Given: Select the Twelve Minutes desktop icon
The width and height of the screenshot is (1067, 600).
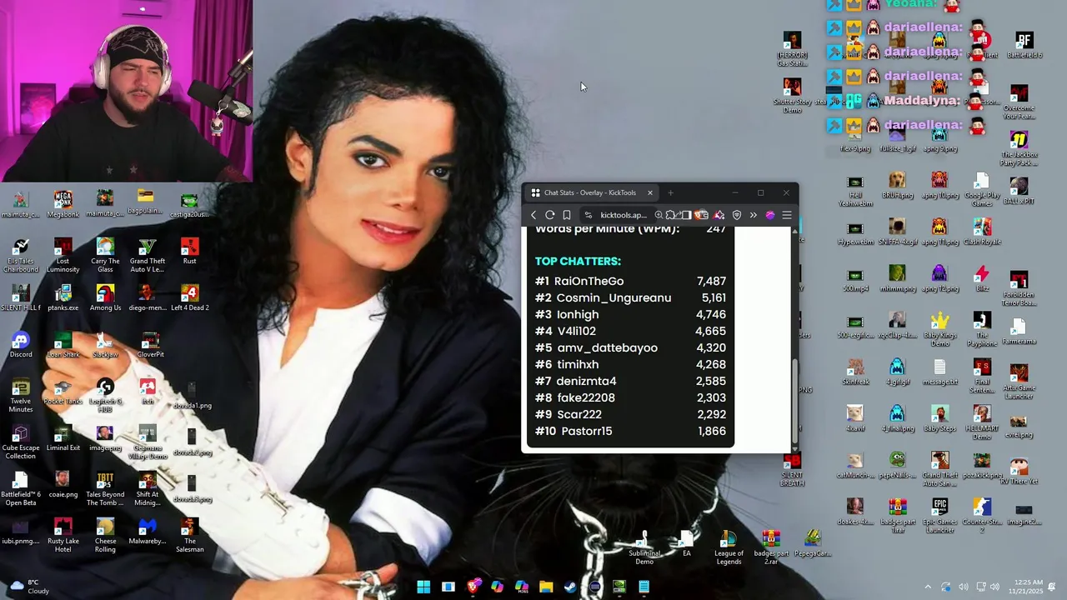Looking at the screenshot, I should (x=21, y=396).
